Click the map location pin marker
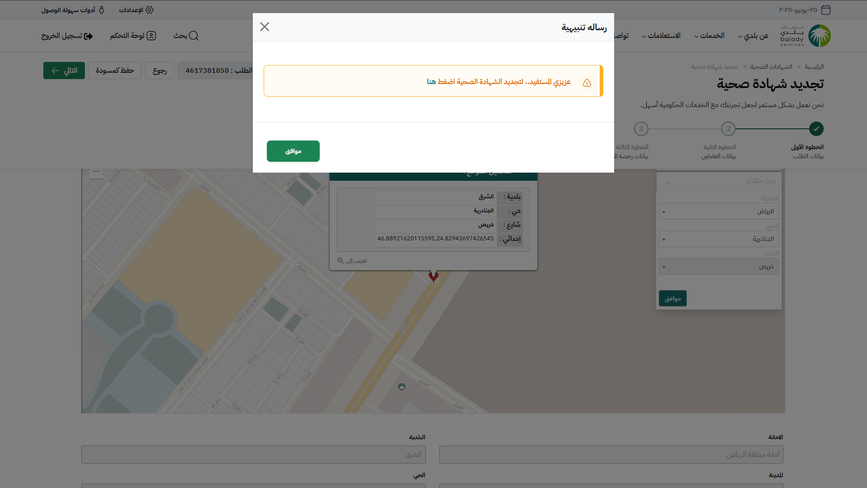 point(433,277)
